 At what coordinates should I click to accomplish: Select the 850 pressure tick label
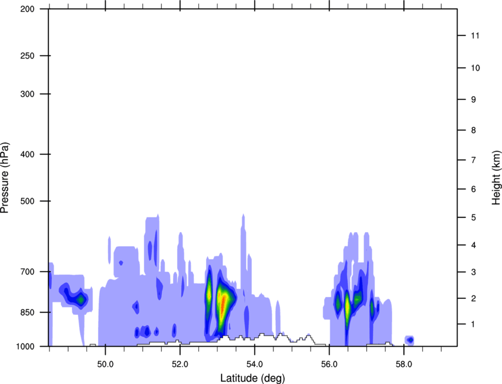click(x=27, y=313)
